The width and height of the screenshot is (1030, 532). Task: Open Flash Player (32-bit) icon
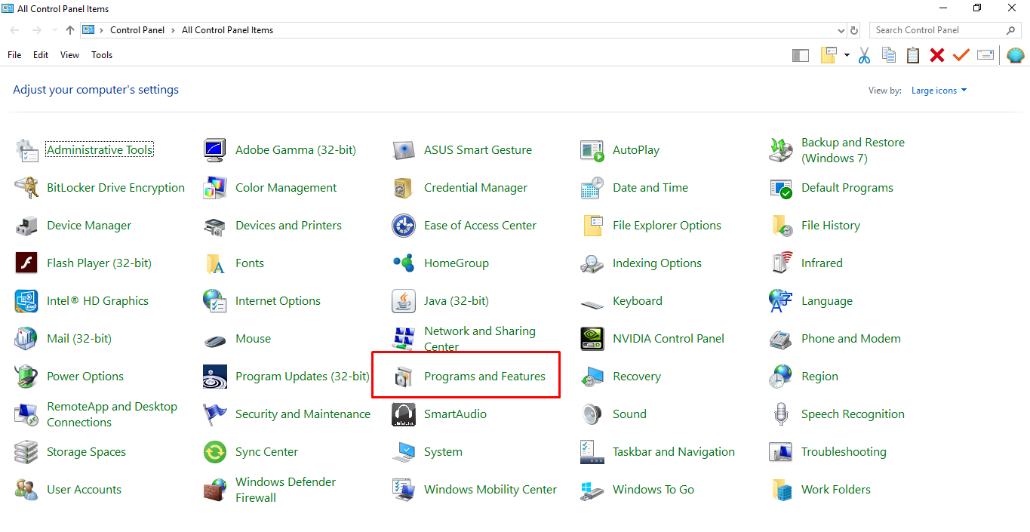pos(26,263)
